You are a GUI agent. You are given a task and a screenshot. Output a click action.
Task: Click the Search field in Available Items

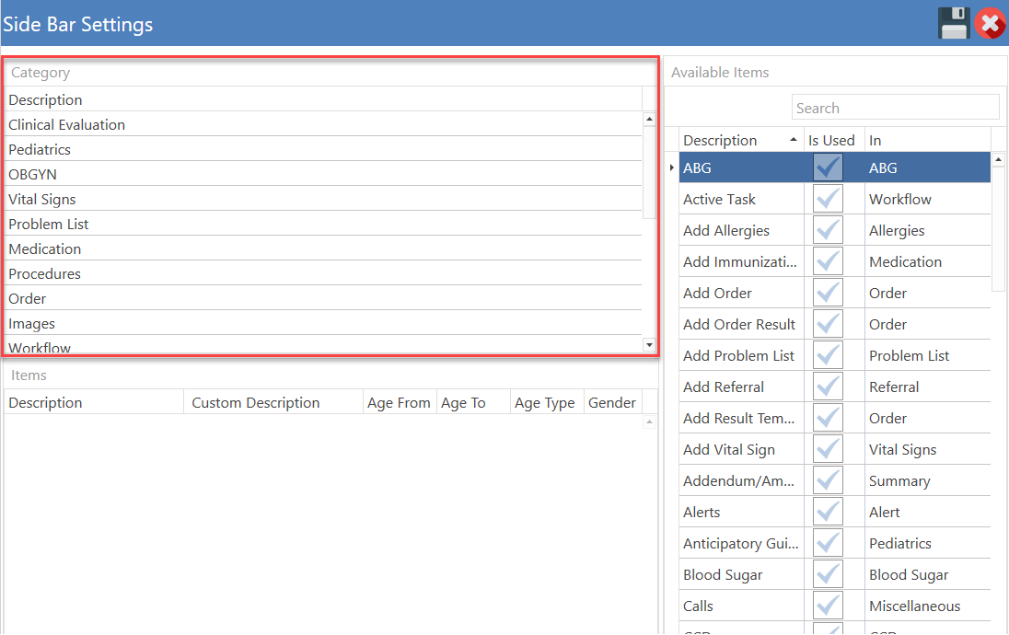pyautogui.click(x=895, y=108)
